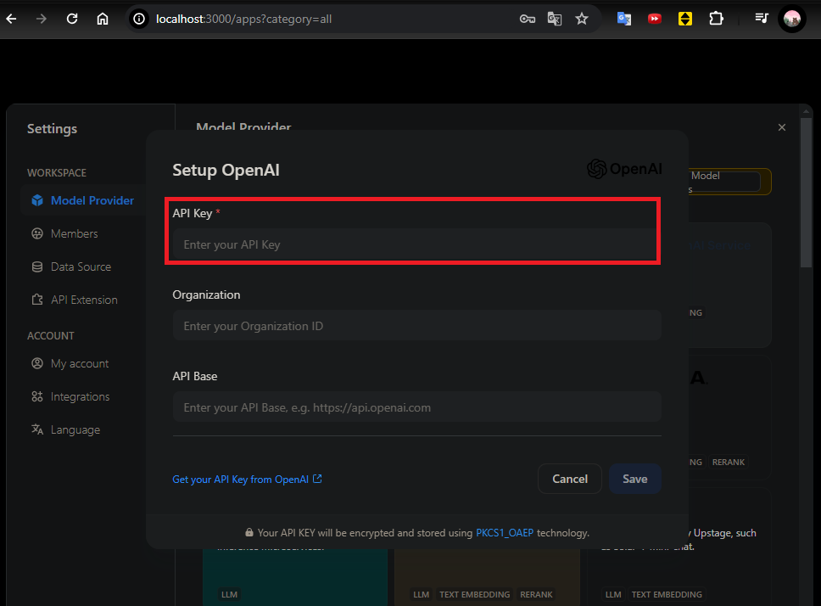Image resolution: width=821 pixels, height=606 pixels.
Task: Open the media controls icon
Action: click(762, 19)
